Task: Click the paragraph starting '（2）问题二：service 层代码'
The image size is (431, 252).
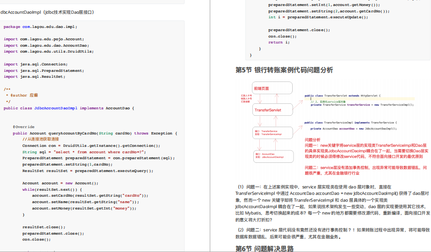Action: (x=333, y=233)
